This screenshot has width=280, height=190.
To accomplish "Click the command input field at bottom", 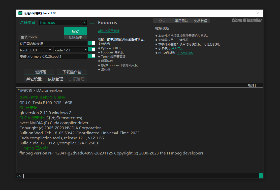I will (x=141, y=176).
